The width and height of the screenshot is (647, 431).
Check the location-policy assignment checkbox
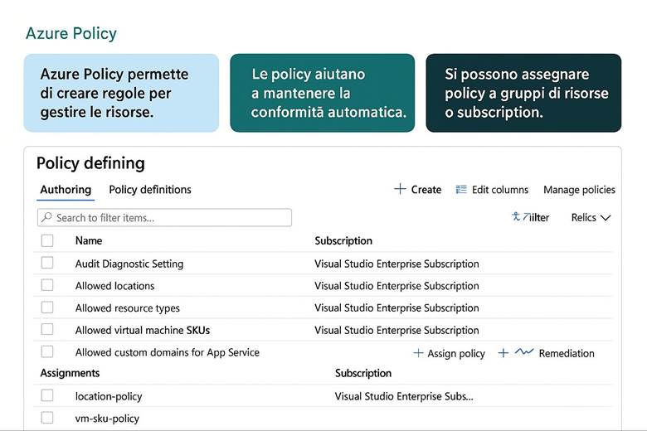tap(47, 395)
